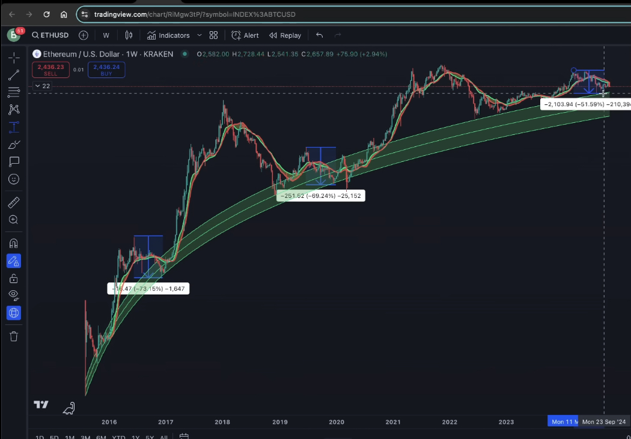Click the blue date range slider segment
Viewport: 631px width, 439px height.
562,422
